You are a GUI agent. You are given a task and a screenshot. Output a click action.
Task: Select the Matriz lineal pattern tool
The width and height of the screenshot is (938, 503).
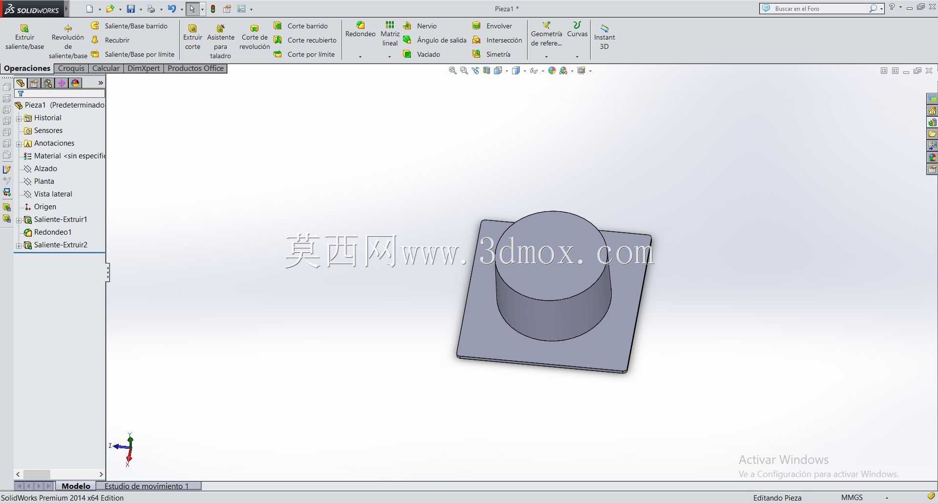tap(390, 34)
